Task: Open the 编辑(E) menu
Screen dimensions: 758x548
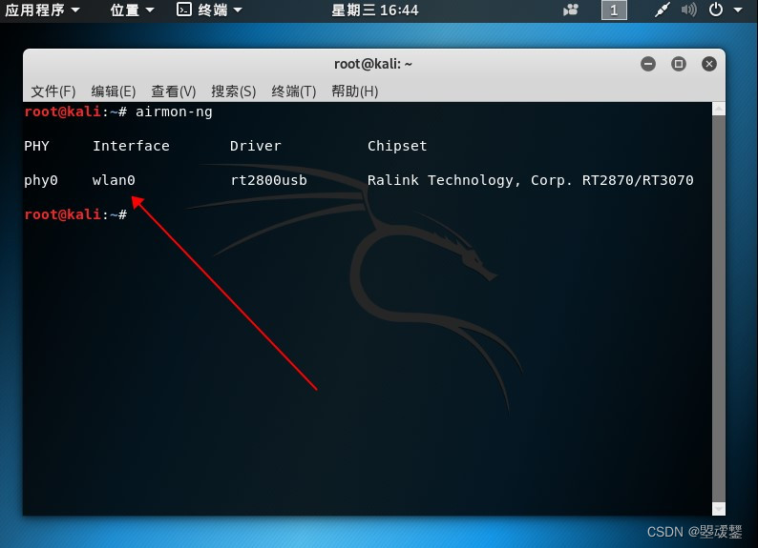Action: pyautogui.click(x=113, y=91)
